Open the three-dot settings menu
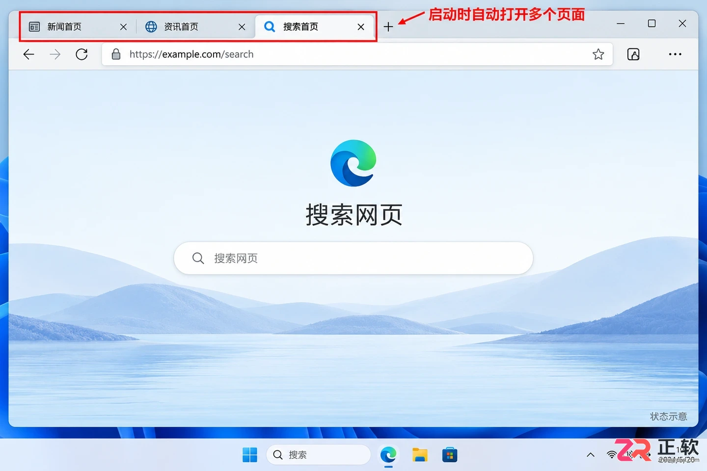This screenshot has height=471, width=707. coord(675,54)
